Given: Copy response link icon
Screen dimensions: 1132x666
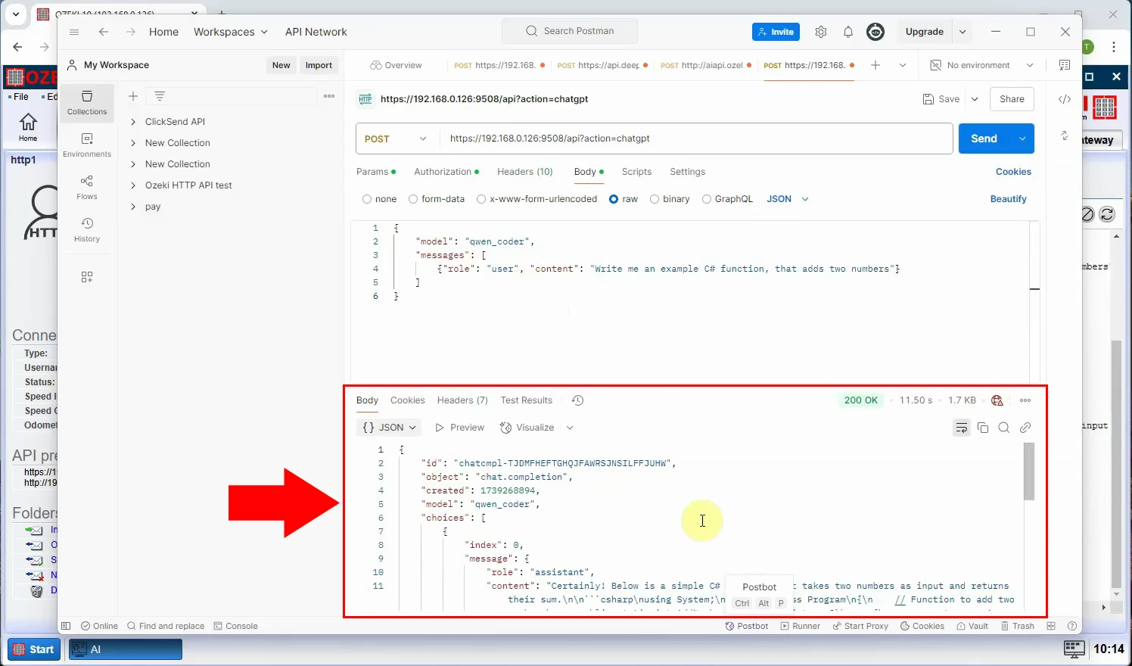Looking at the screenshot, I should point(1025,428).
